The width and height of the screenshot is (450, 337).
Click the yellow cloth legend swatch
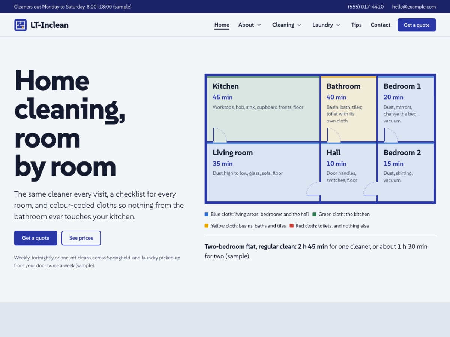[207, 226]
